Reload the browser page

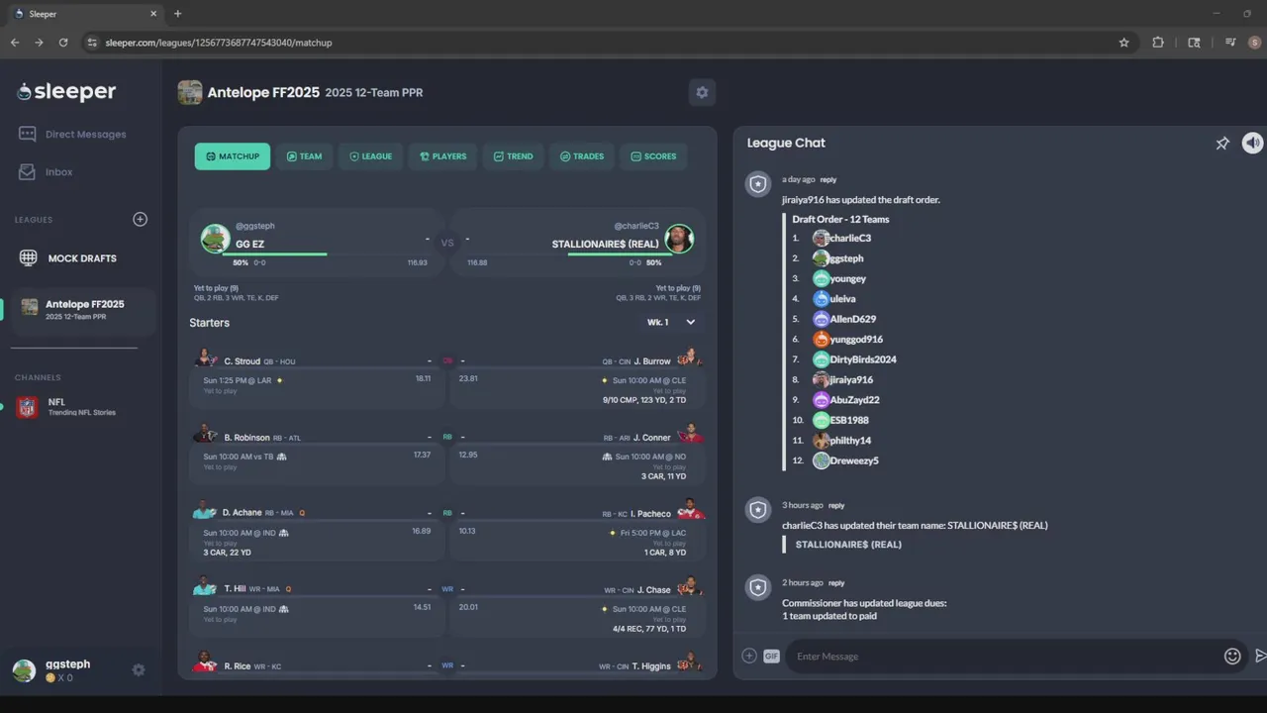point(63,43)
